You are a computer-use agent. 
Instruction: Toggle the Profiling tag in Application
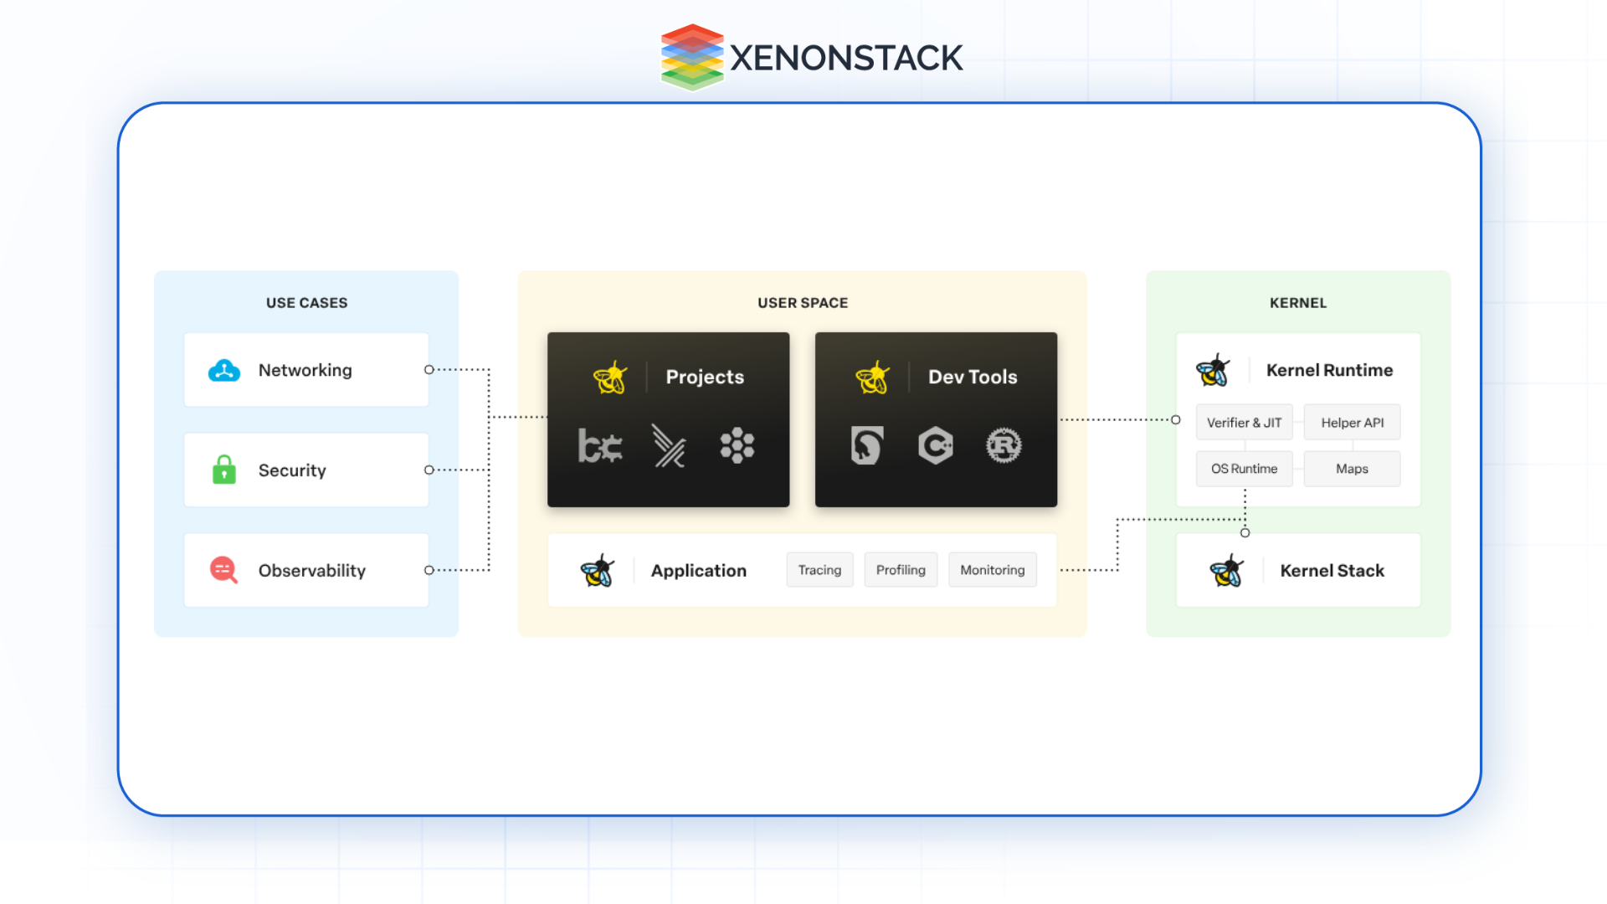click(x=901, y=569)
